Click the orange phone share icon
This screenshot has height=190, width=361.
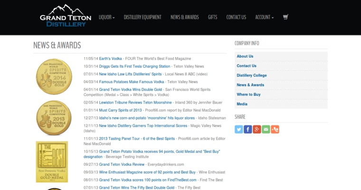pyautogui.click(x=275, y=129)
